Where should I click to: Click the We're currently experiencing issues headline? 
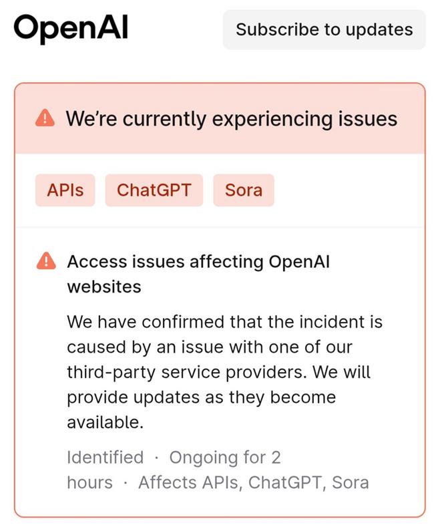click(231, 119)
